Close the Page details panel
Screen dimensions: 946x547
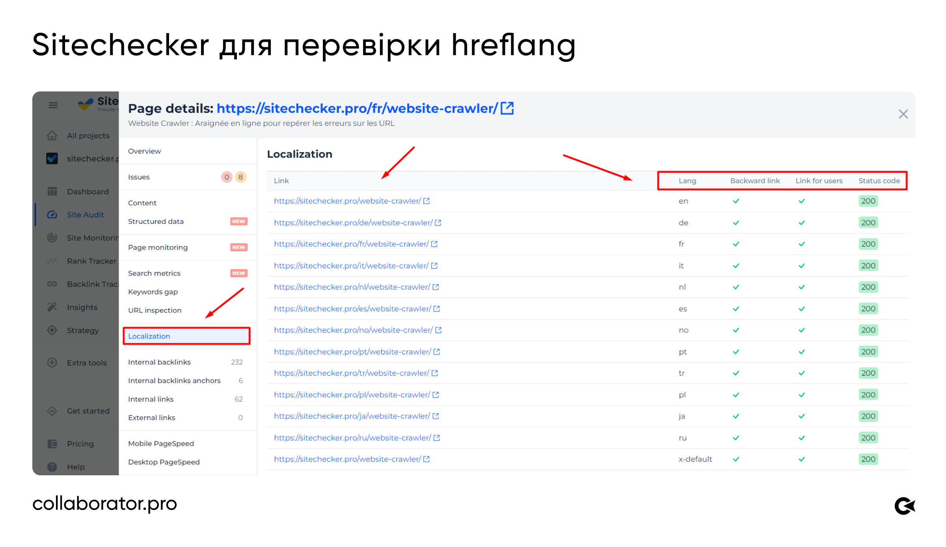903,114
